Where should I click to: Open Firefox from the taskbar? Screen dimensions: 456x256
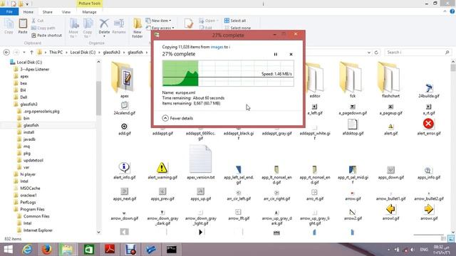point(46,250)
